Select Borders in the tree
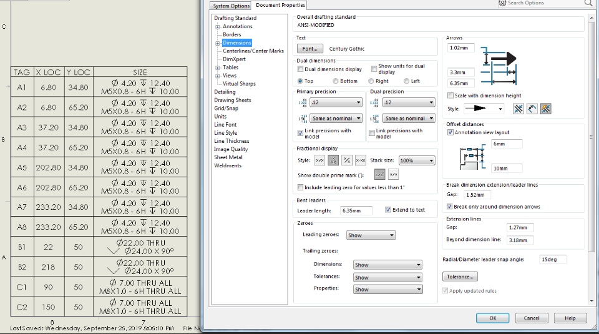Screen dimensions: 599x334 point(232,34)
